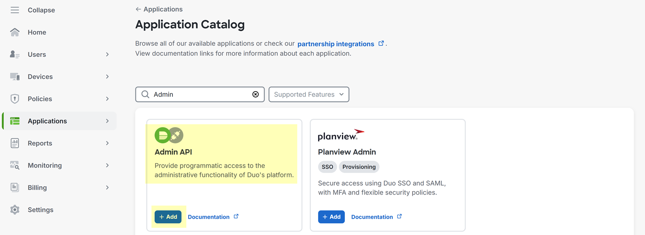Add the Admin API application
Image resolution: width=645 pixels, height=235 pixels.
point(168,217)
